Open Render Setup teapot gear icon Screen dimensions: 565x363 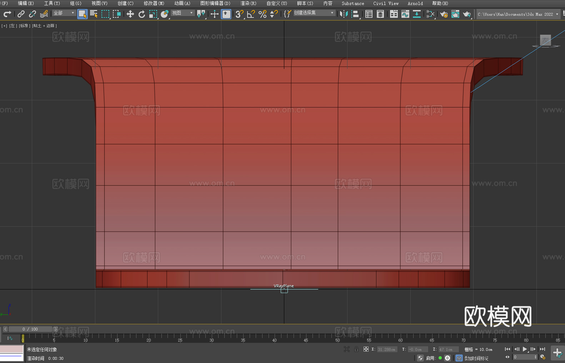(x=444, y=14)
